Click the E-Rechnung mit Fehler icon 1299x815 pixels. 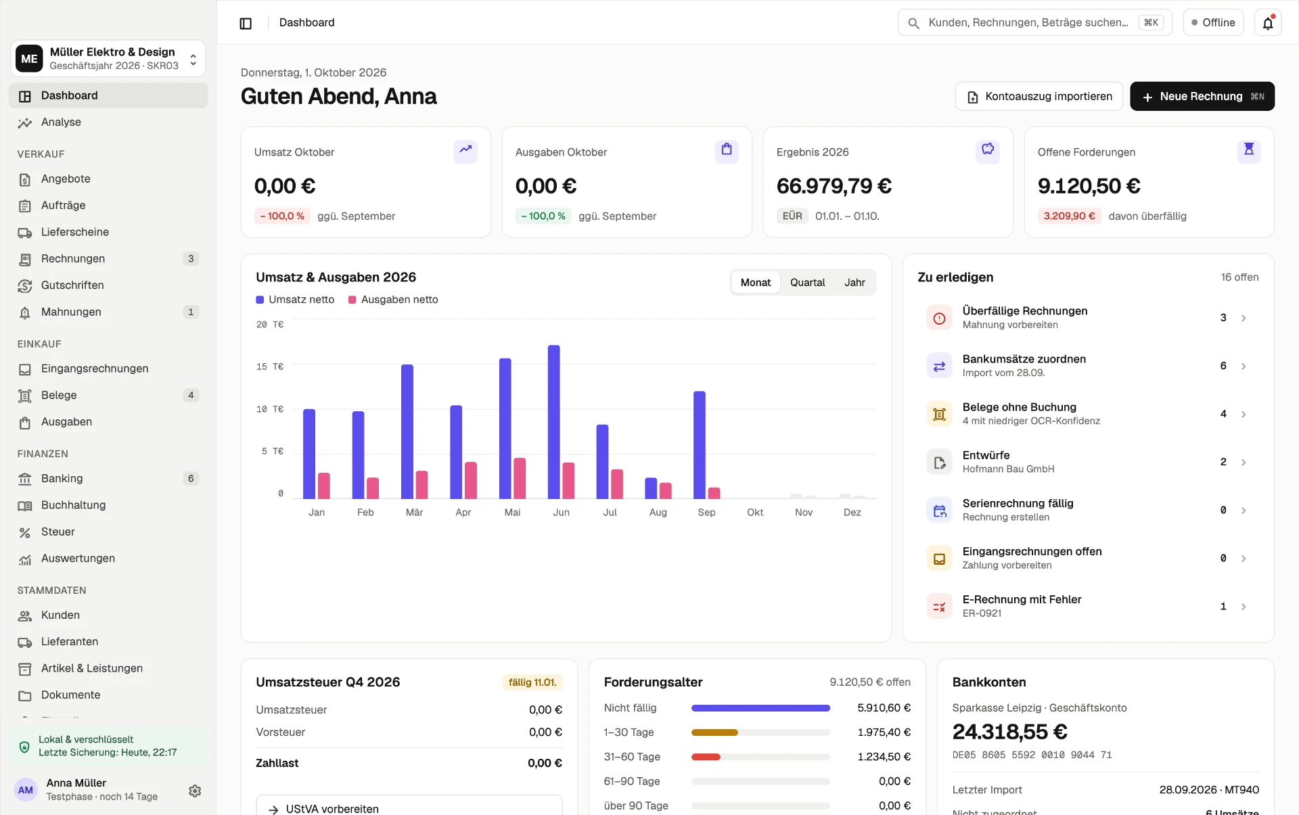tap(939, 606)
